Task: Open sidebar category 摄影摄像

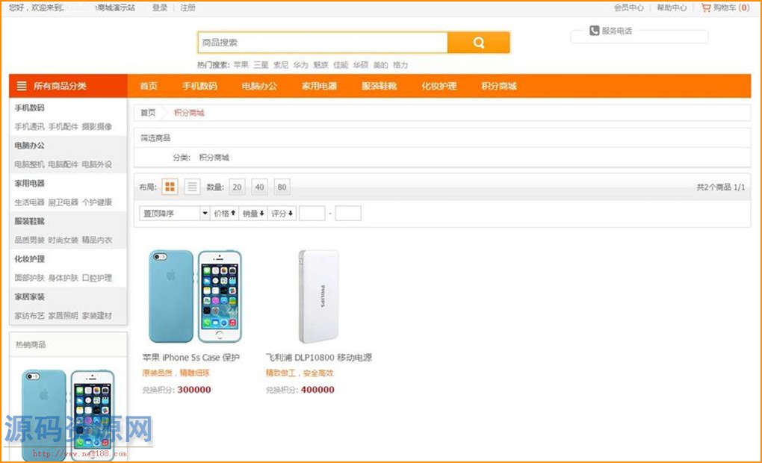Action: pos(96,126)
